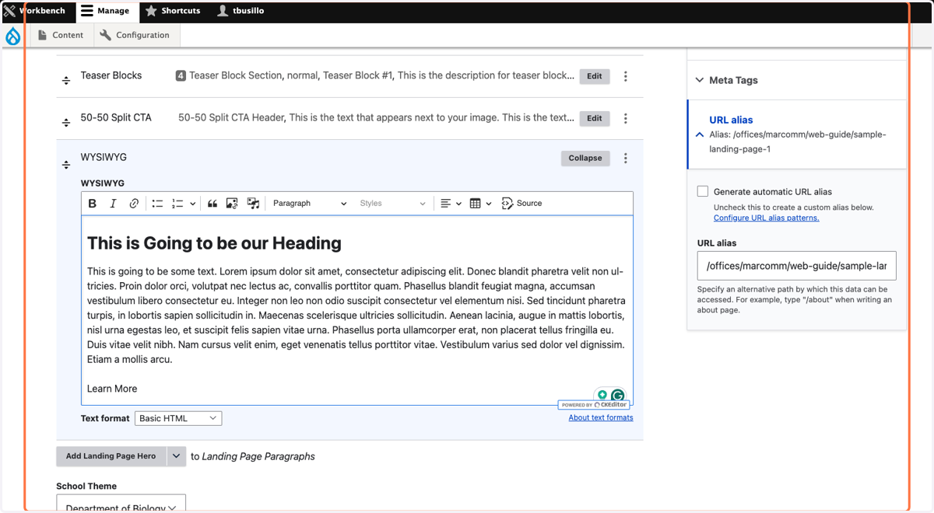Insert media from the media library icon
This screenshot has width=934, height=513.
click(253, 204)
